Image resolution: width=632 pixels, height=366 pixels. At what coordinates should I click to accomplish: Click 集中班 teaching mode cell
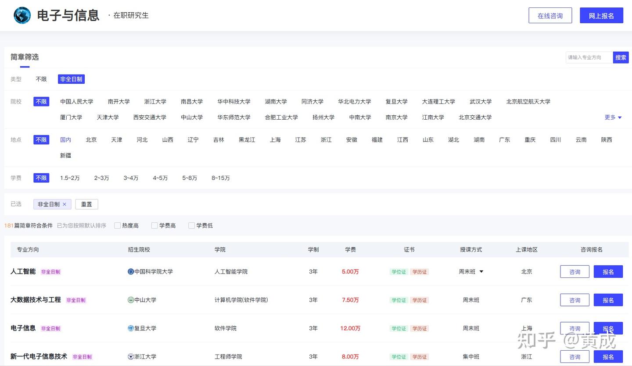point(471,357)
